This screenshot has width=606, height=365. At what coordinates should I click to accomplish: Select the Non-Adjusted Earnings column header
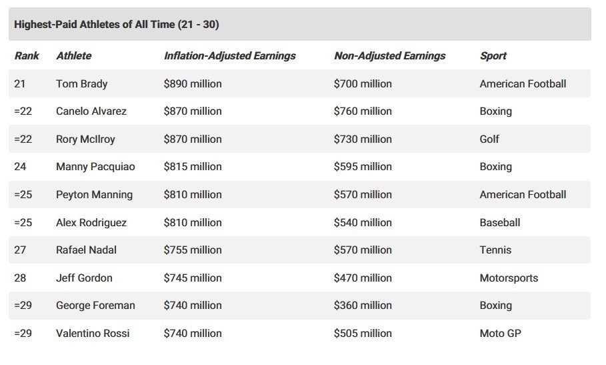[389, 56]
